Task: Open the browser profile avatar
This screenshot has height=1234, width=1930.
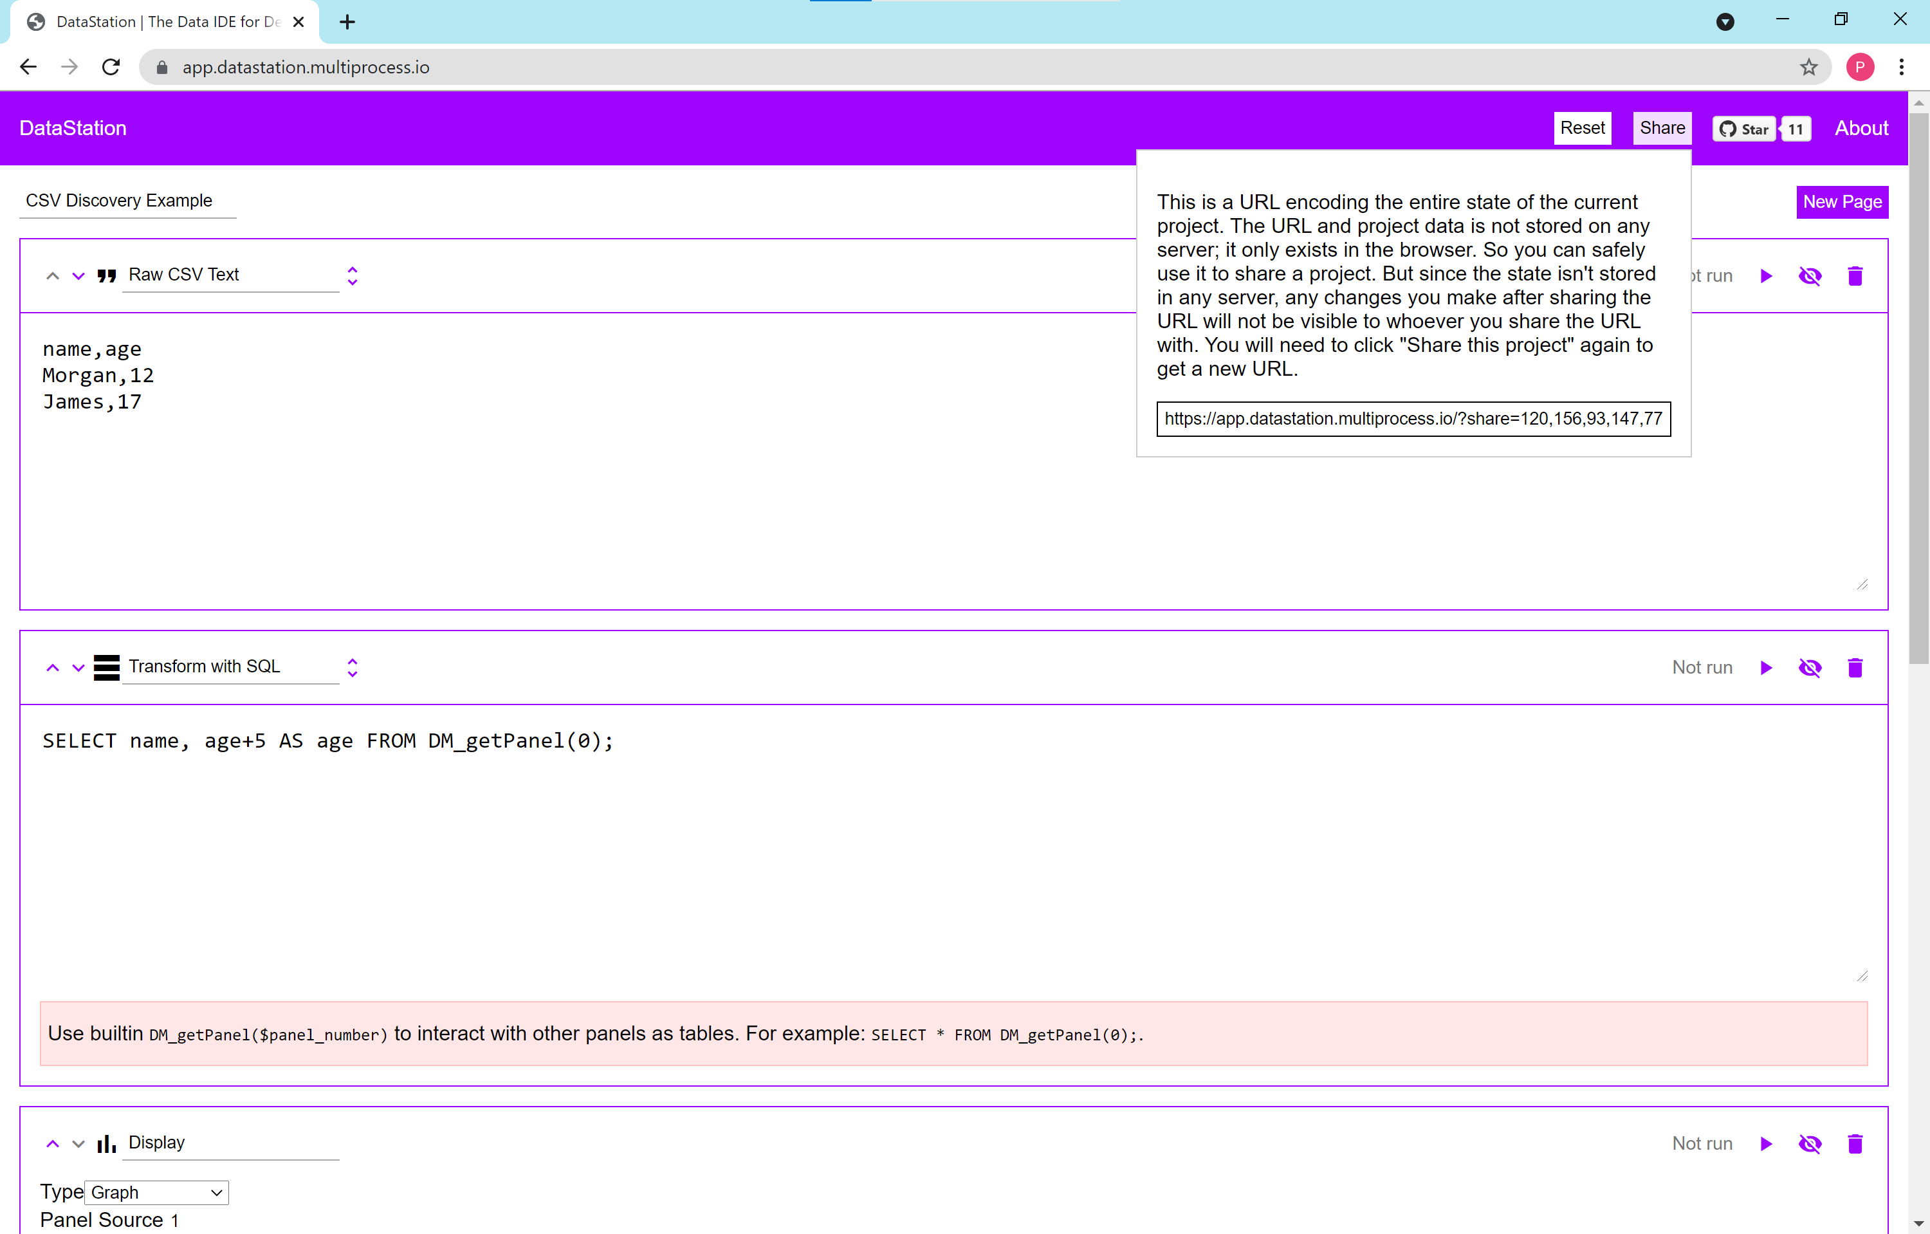Action: 1859,68
